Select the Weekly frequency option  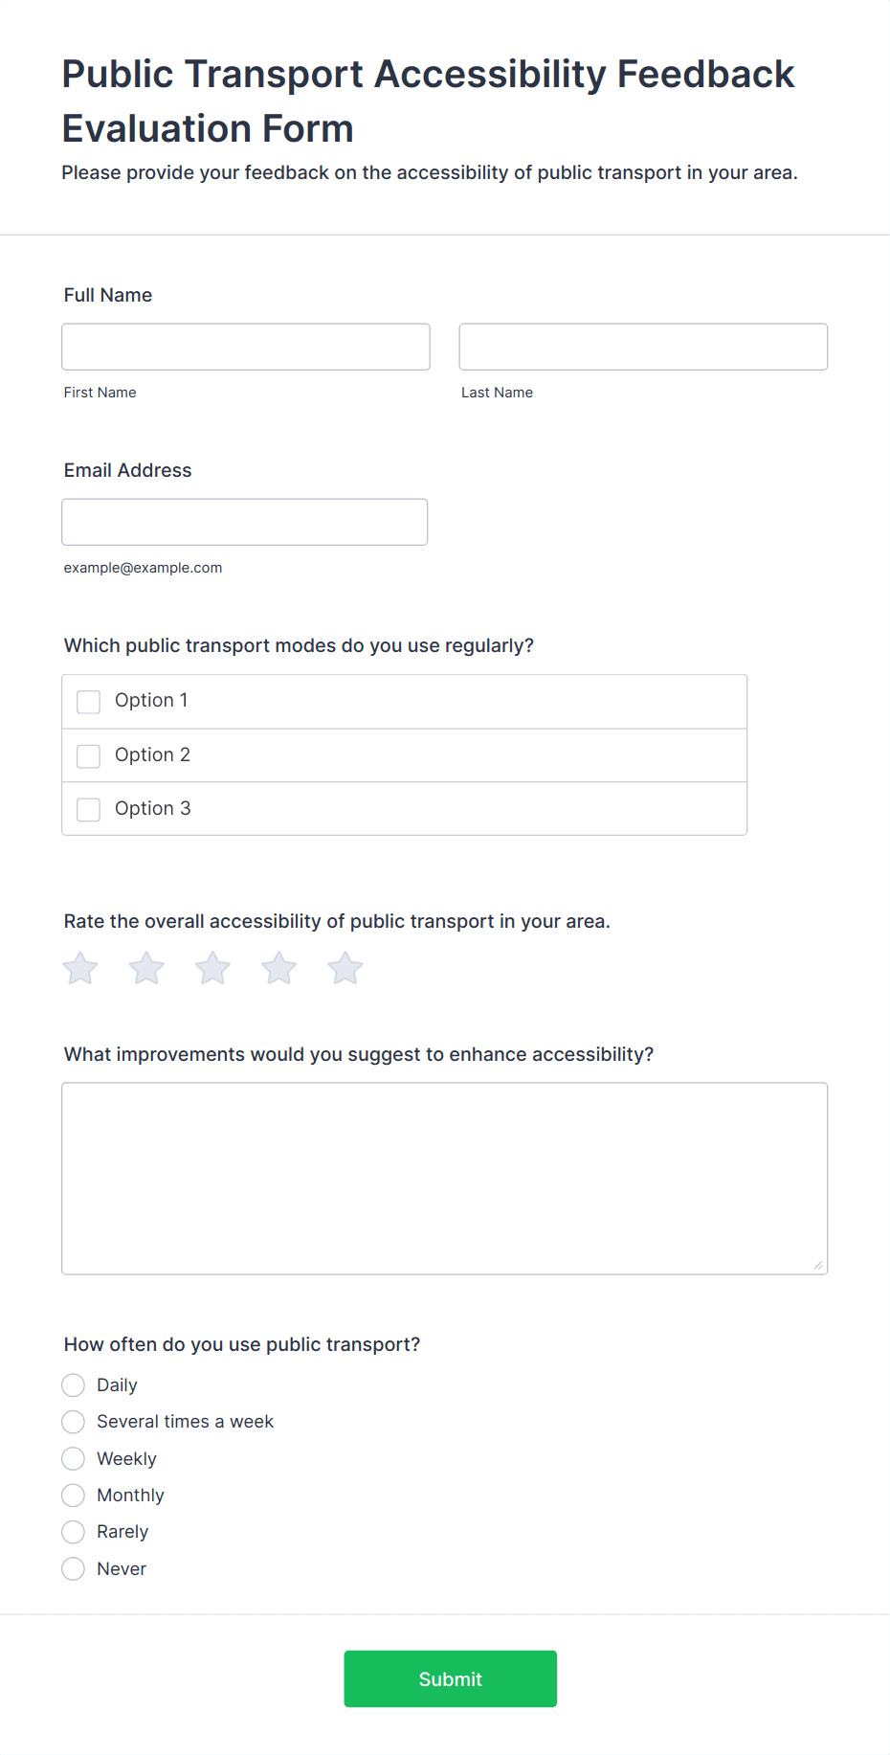pyautogui.click(x=74, y=1459)
